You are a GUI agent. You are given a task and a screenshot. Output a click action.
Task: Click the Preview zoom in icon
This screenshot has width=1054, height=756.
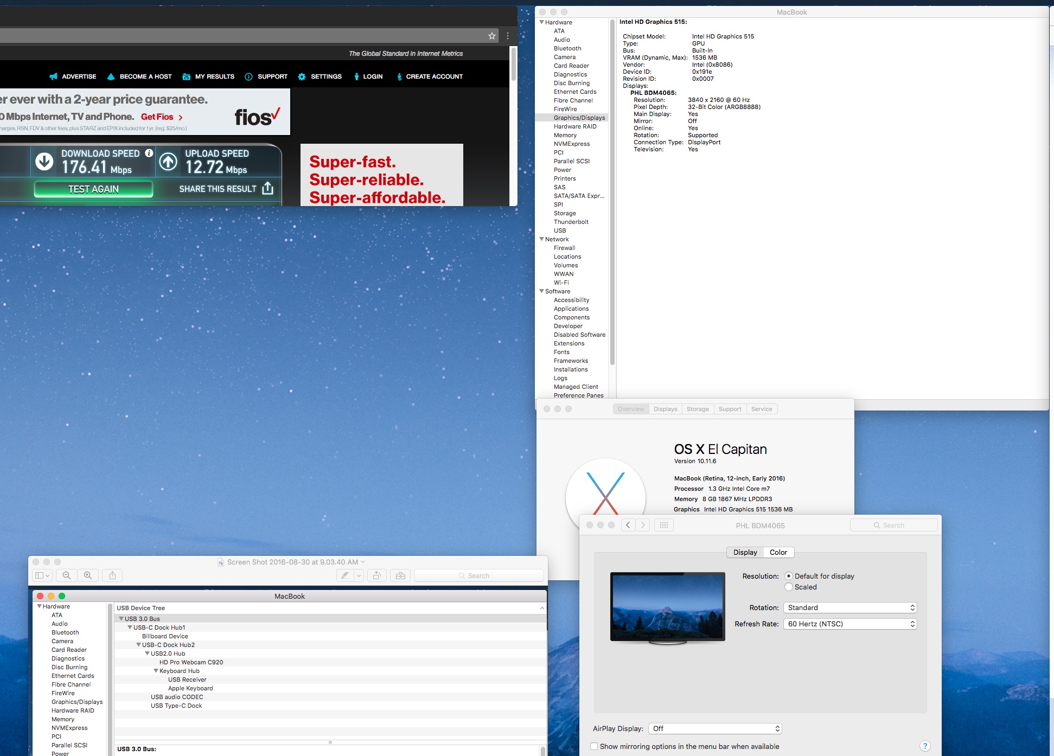(x=88, y=575)
